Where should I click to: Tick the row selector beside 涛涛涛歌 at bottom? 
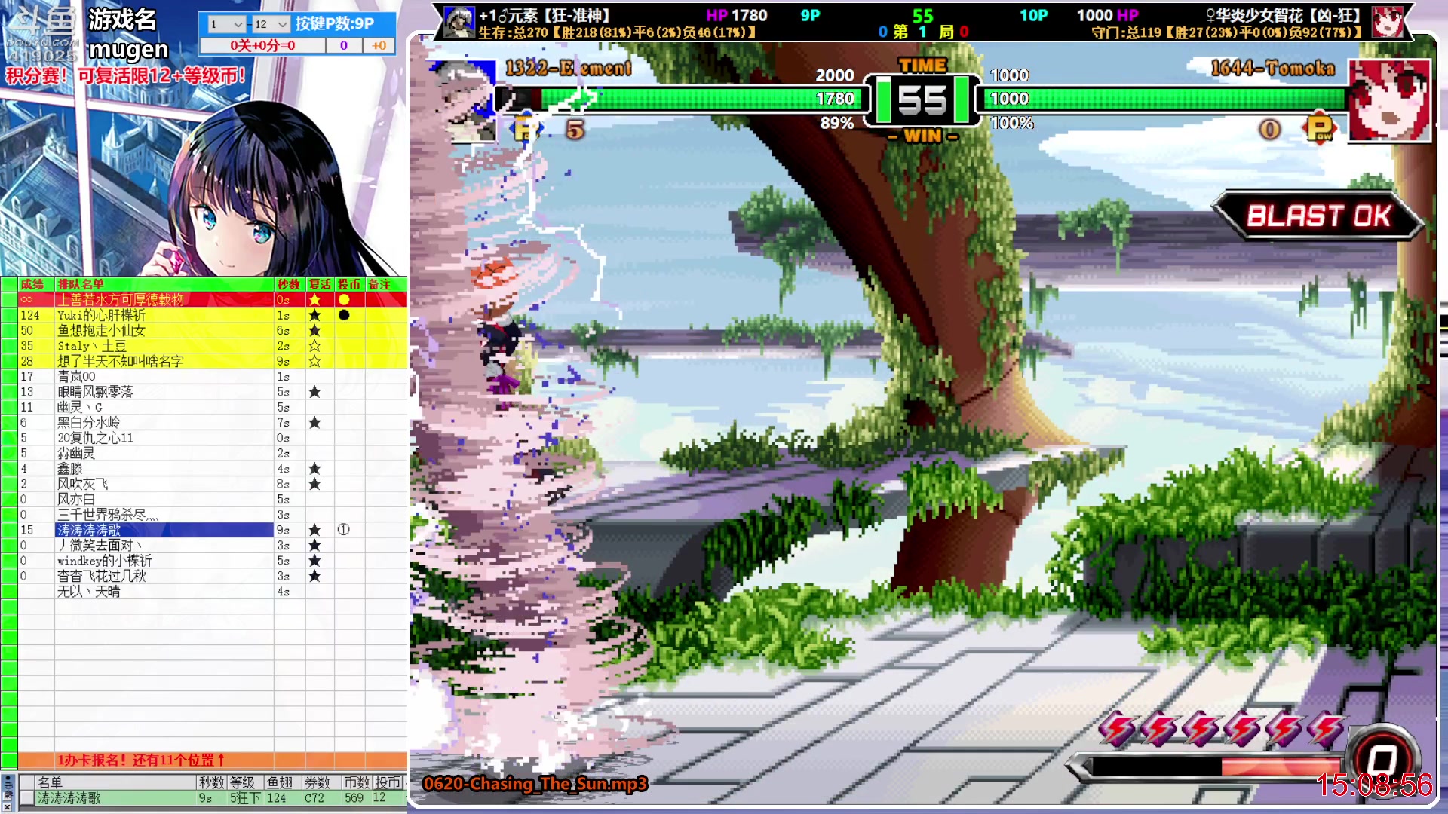(x=27, y=798)
